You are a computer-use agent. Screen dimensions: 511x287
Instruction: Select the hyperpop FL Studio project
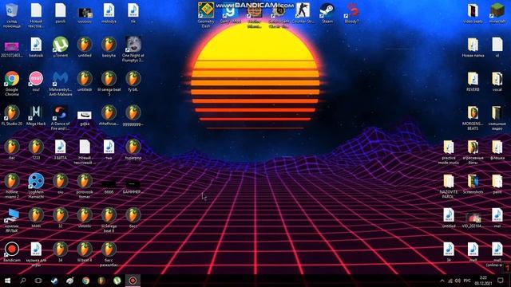[133, 149]
